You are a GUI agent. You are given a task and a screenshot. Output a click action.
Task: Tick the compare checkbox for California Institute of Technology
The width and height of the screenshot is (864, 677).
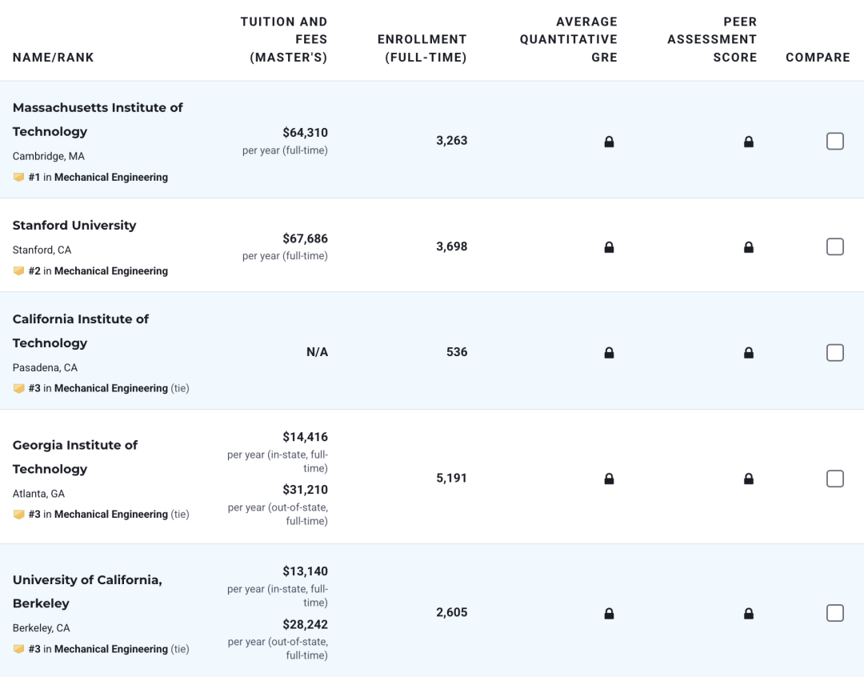click(x=834, y=352)
